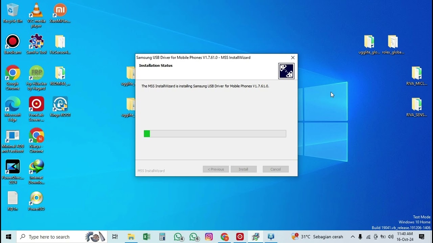The height and width of the screenshot is (243, 433).
Task: Click the Type here to search box
Action: coord(62,237)
